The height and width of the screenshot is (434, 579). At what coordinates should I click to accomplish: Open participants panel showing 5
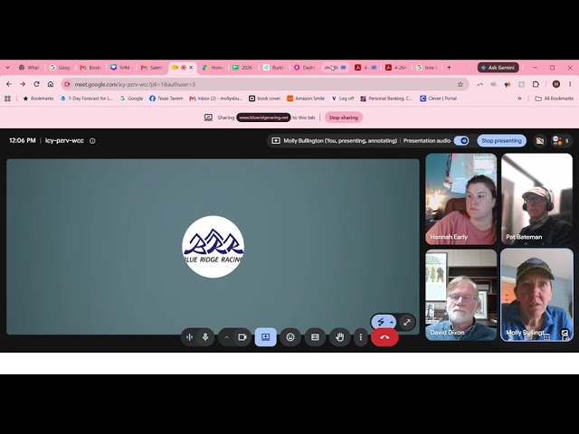pyautogui.click(x=561, y=141)
